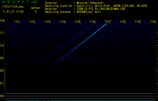
Task: Click time axis label 1124
Action: pyautogui.click(x=62, y=22)
